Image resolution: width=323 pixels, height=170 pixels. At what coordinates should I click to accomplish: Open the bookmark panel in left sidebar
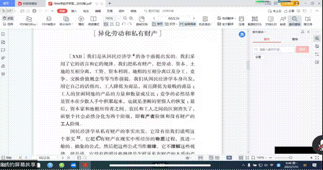[x=3, y=34]
